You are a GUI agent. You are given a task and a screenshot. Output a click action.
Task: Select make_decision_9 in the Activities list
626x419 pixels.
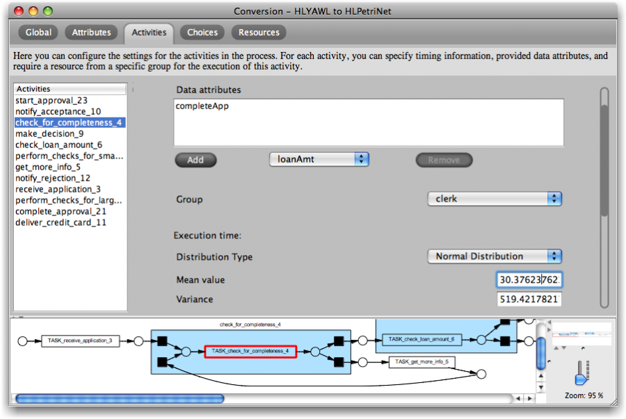49,133
